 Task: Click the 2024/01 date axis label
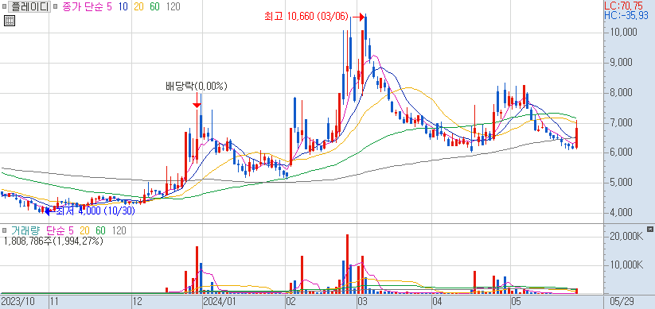coord(220,301)
